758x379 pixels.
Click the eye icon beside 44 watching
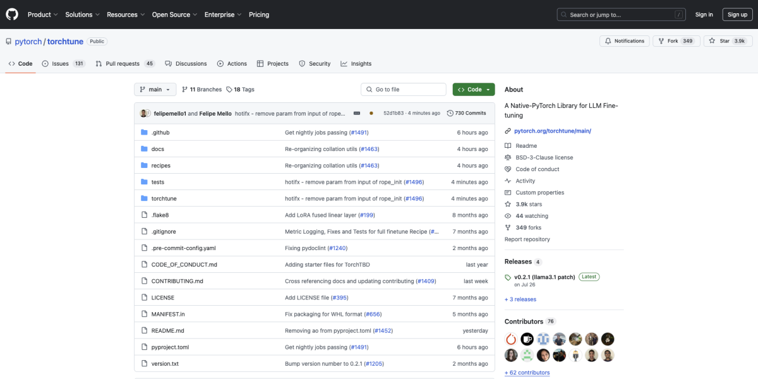coord(508,216)
